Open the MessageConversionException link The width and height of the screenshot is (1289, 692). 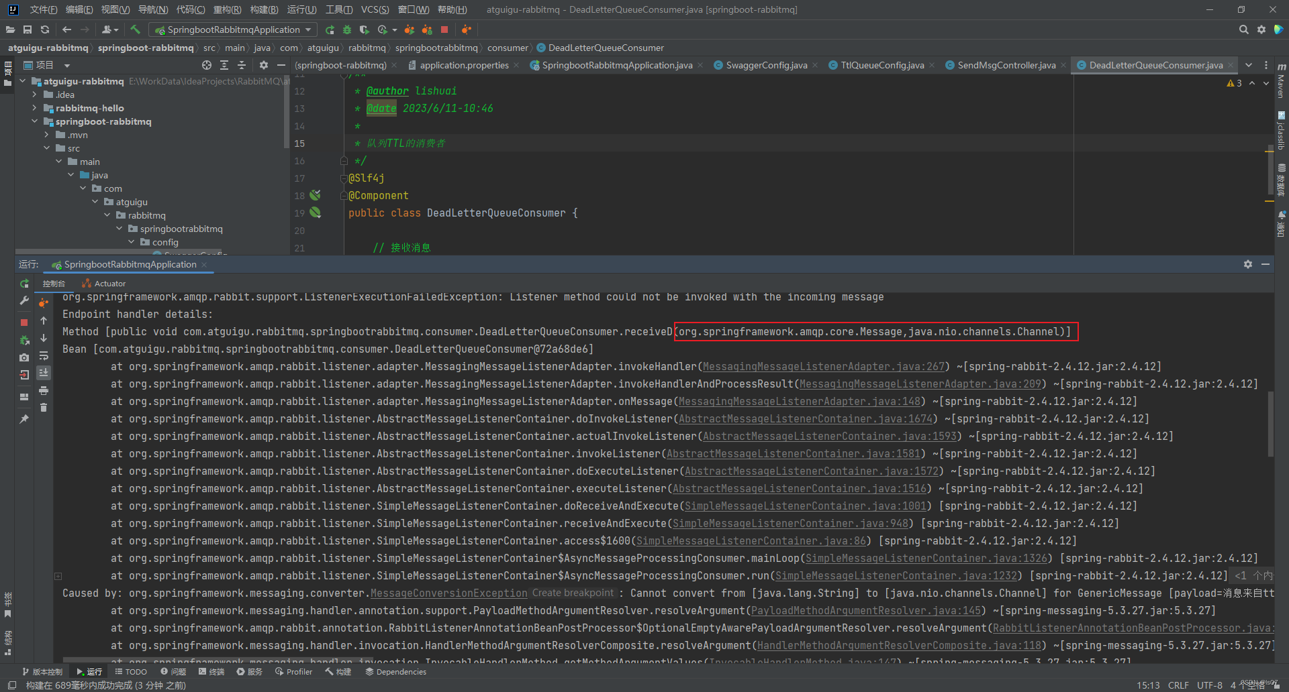(449, 593)
